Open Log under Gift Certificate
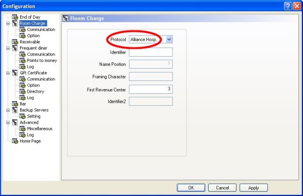 point(30,97)
